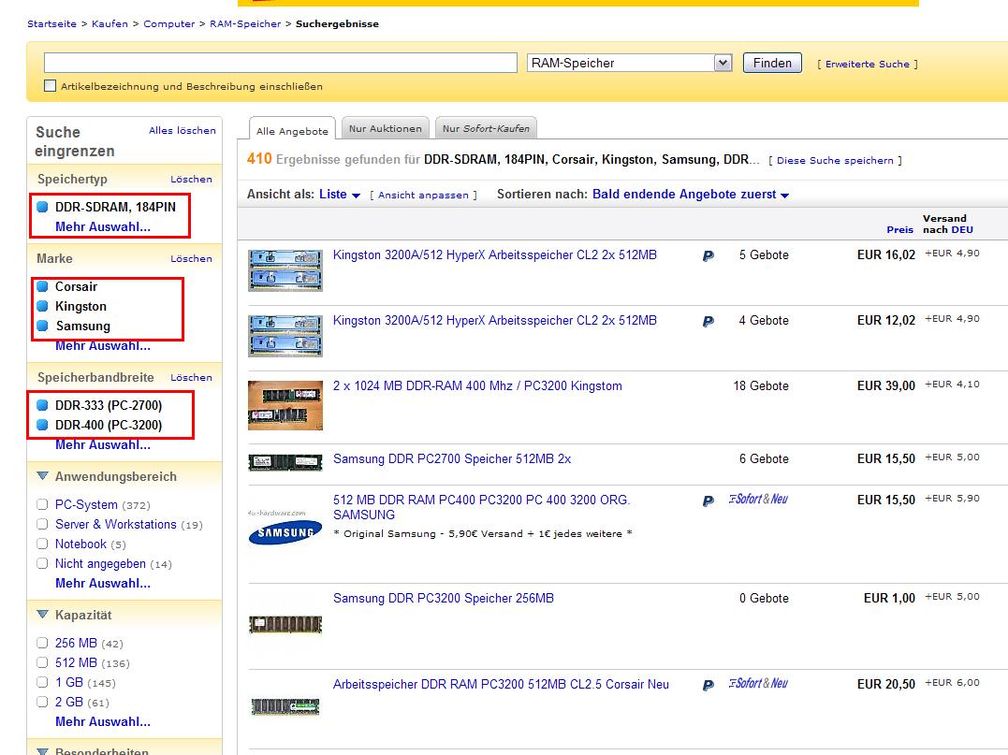Open the Bald endende Angebote zuerst sort dropdown
The width and height of the screenshot is (1008, 755).
[691, 194]
